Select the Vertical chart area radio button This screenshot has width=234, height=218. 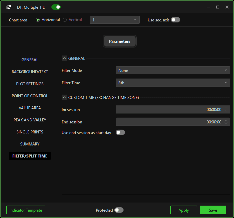[65, 20]
